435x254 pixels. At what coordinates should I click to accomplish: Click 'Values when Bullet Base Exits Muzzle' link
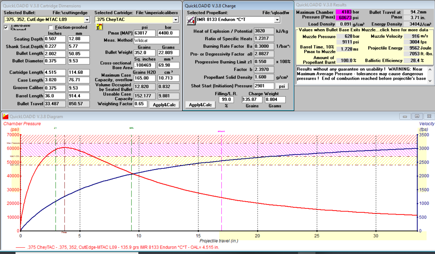pyautogui.click(x=363, y=30)
